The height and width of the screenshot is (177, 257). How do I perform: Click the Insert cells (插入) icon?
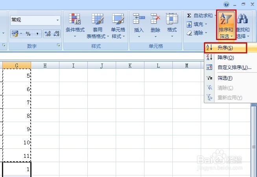click(x=139, y=18)
